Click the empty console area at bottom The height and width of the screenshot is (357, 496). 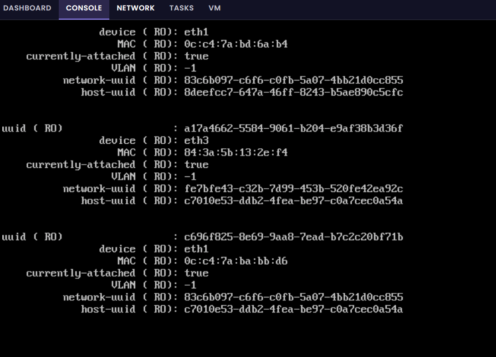click(248, 337)
